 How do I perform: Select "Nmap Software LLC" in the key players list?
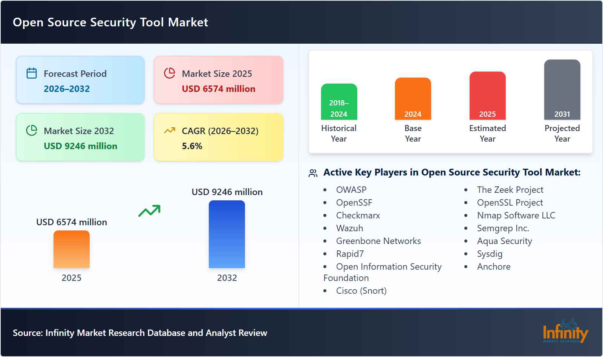(516, 215)
